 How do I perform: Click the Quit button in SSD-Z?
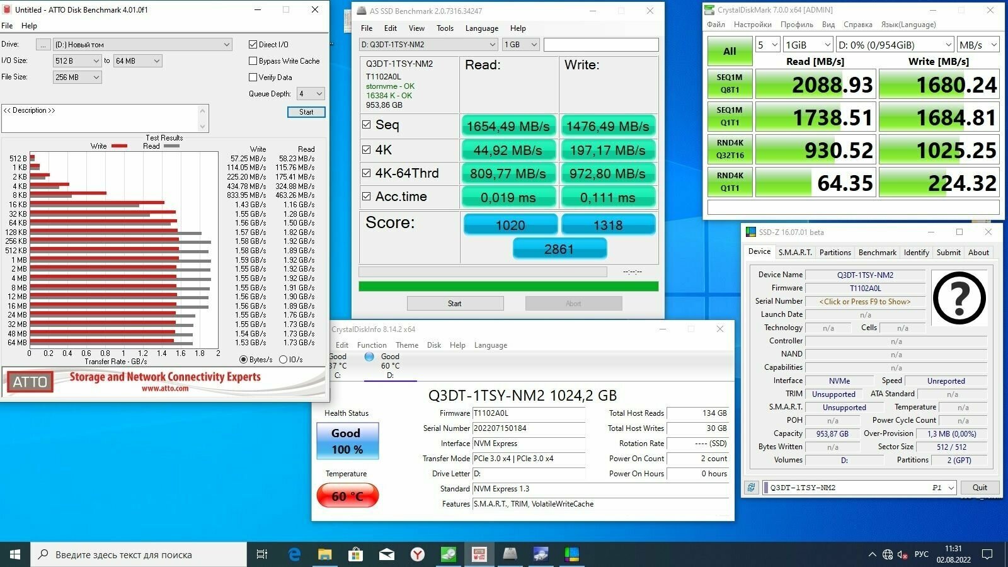[980, 488]
